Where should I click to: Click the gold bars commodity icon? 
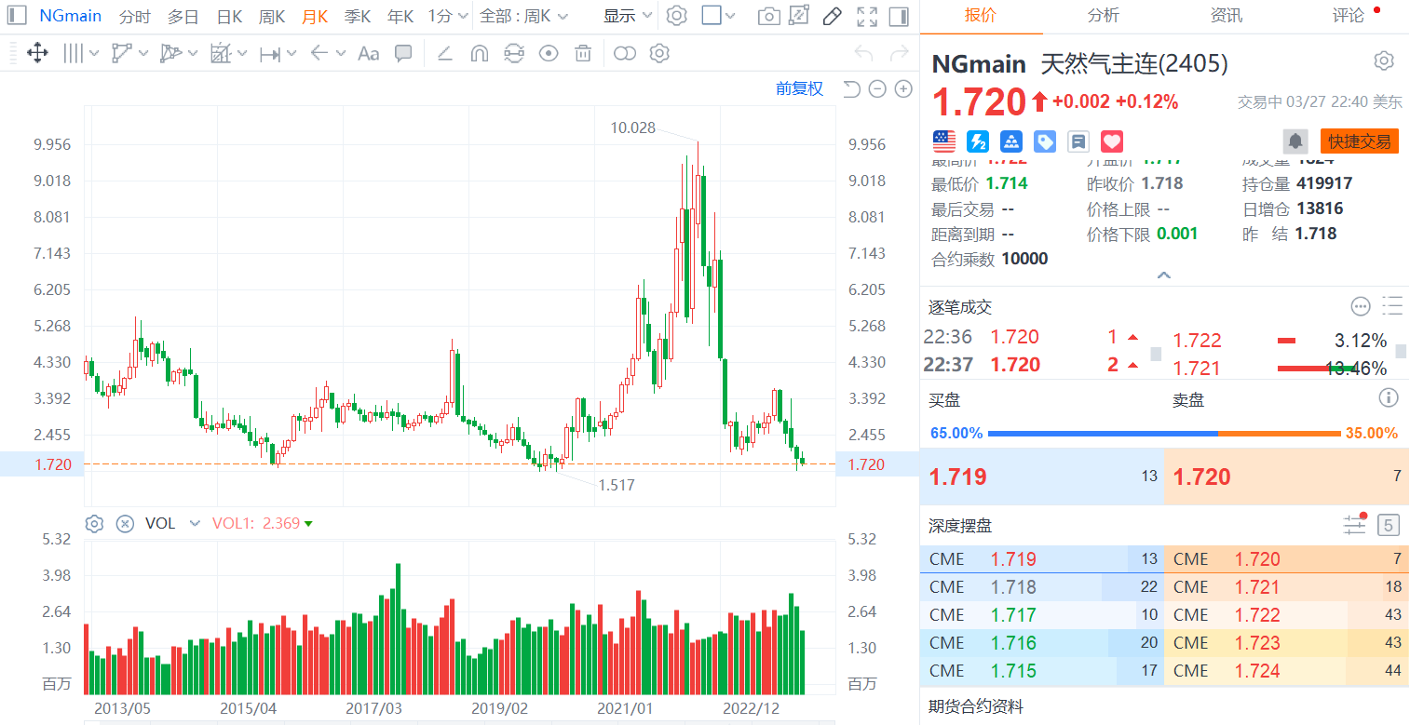[1011, 141]
